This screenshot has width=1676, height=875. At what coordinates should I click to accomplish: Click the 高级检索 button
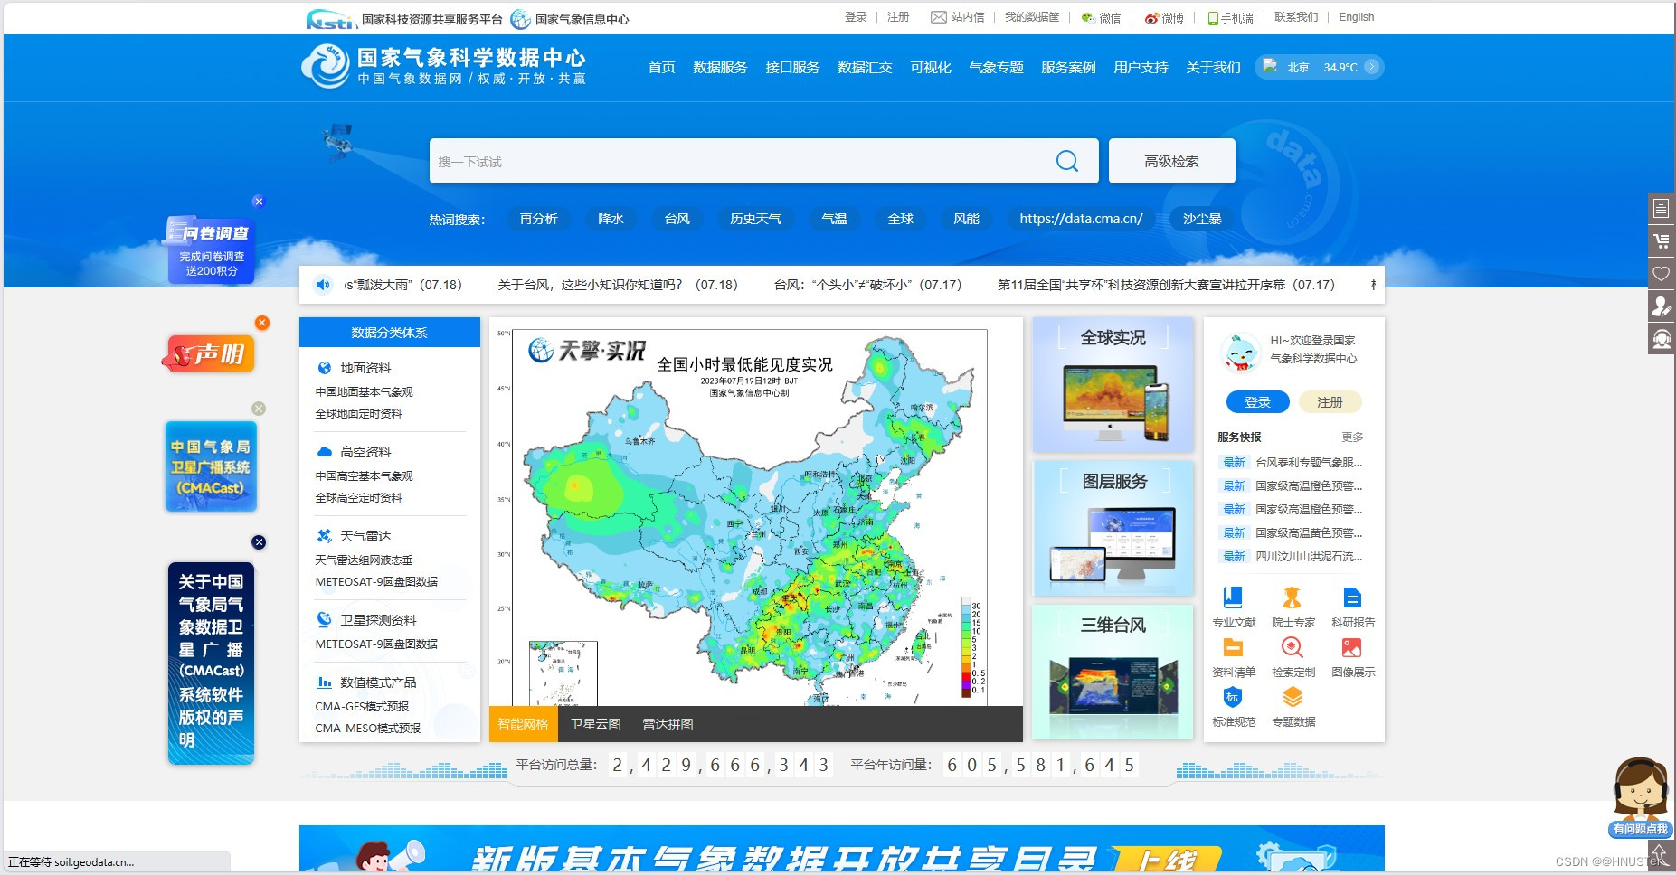tap(1171, 161)
